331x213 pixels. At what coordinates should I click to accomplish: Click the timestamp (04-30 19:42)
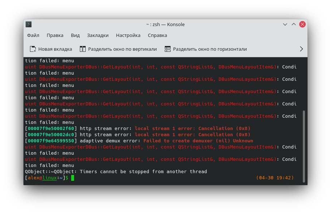click(275, 177)
